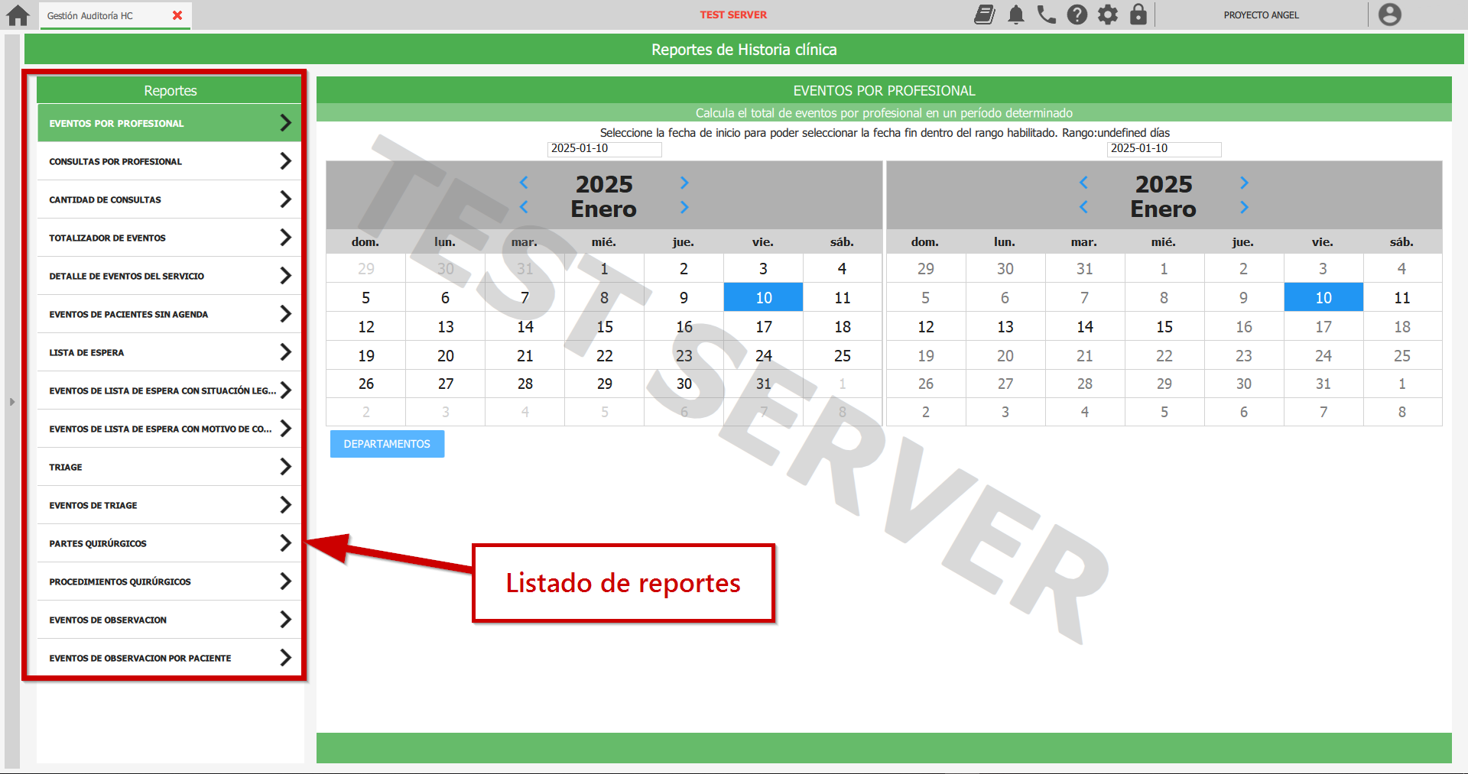Pick day 17 in left calendar
Image resolution: width=1468 pixels, height=774 pixels.
[763, 327]
